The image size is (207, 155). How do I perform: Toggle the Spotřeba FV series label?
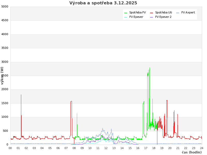coord(137,13)
